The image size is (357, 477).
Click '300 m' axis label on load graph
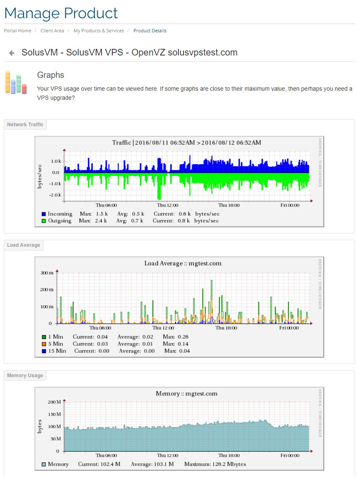[47, 273]
